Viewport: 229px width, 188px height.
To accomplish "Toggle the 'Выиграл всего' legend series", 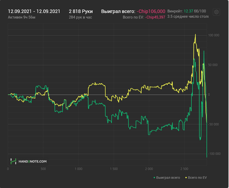I will [167, 178].
